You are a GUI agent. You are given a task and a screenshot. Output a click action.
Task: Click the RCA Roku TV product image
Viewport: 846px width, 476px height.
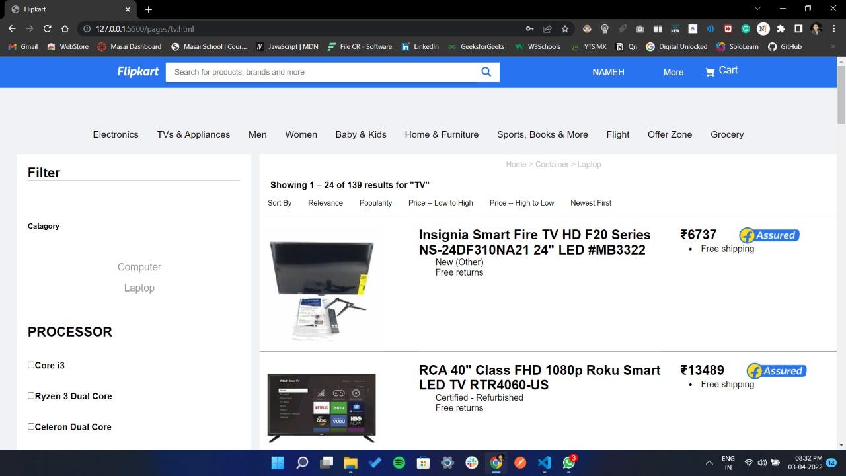pos(321,408)
